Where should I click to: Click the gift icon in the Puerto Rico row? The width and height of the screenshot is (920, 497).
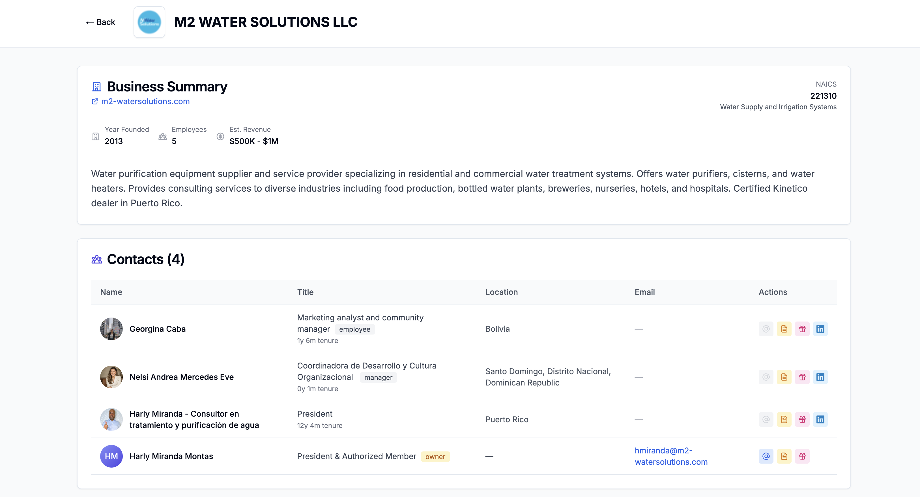[x=802, y=419]
